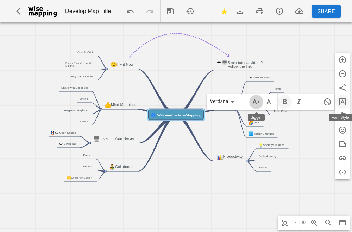The width and height of the screenshot is (352, 232).
Task: Click the three-connected-nodes icon in the side toolbar
Action: [342, 88]
